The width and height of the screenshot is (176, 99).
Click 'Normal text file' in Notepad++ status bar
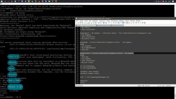pyautogui.click(x=79, y=86)
